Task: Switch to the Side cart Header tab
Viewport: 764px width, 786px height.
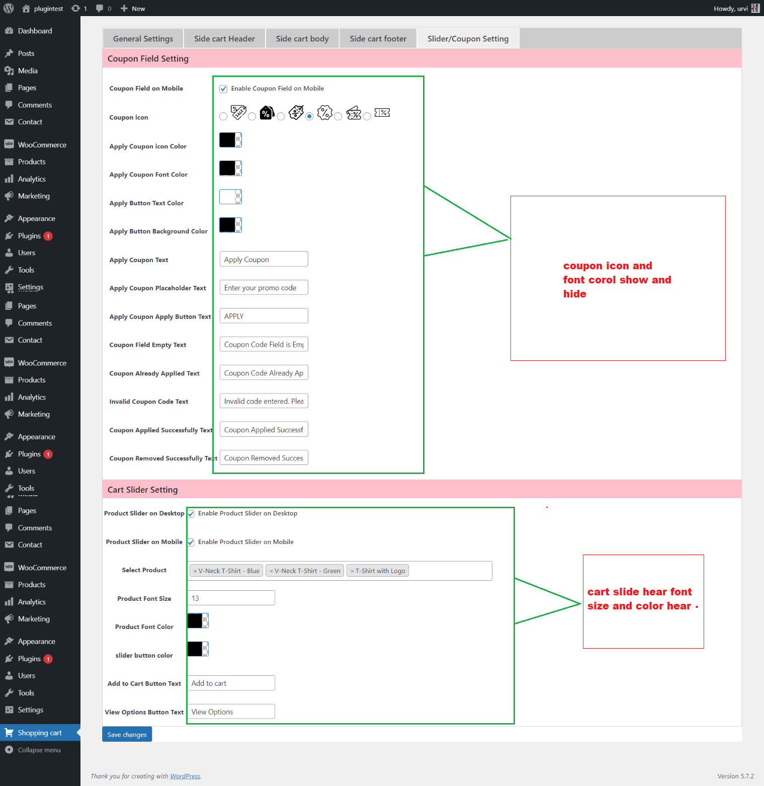Action: (x=224, y=39)
